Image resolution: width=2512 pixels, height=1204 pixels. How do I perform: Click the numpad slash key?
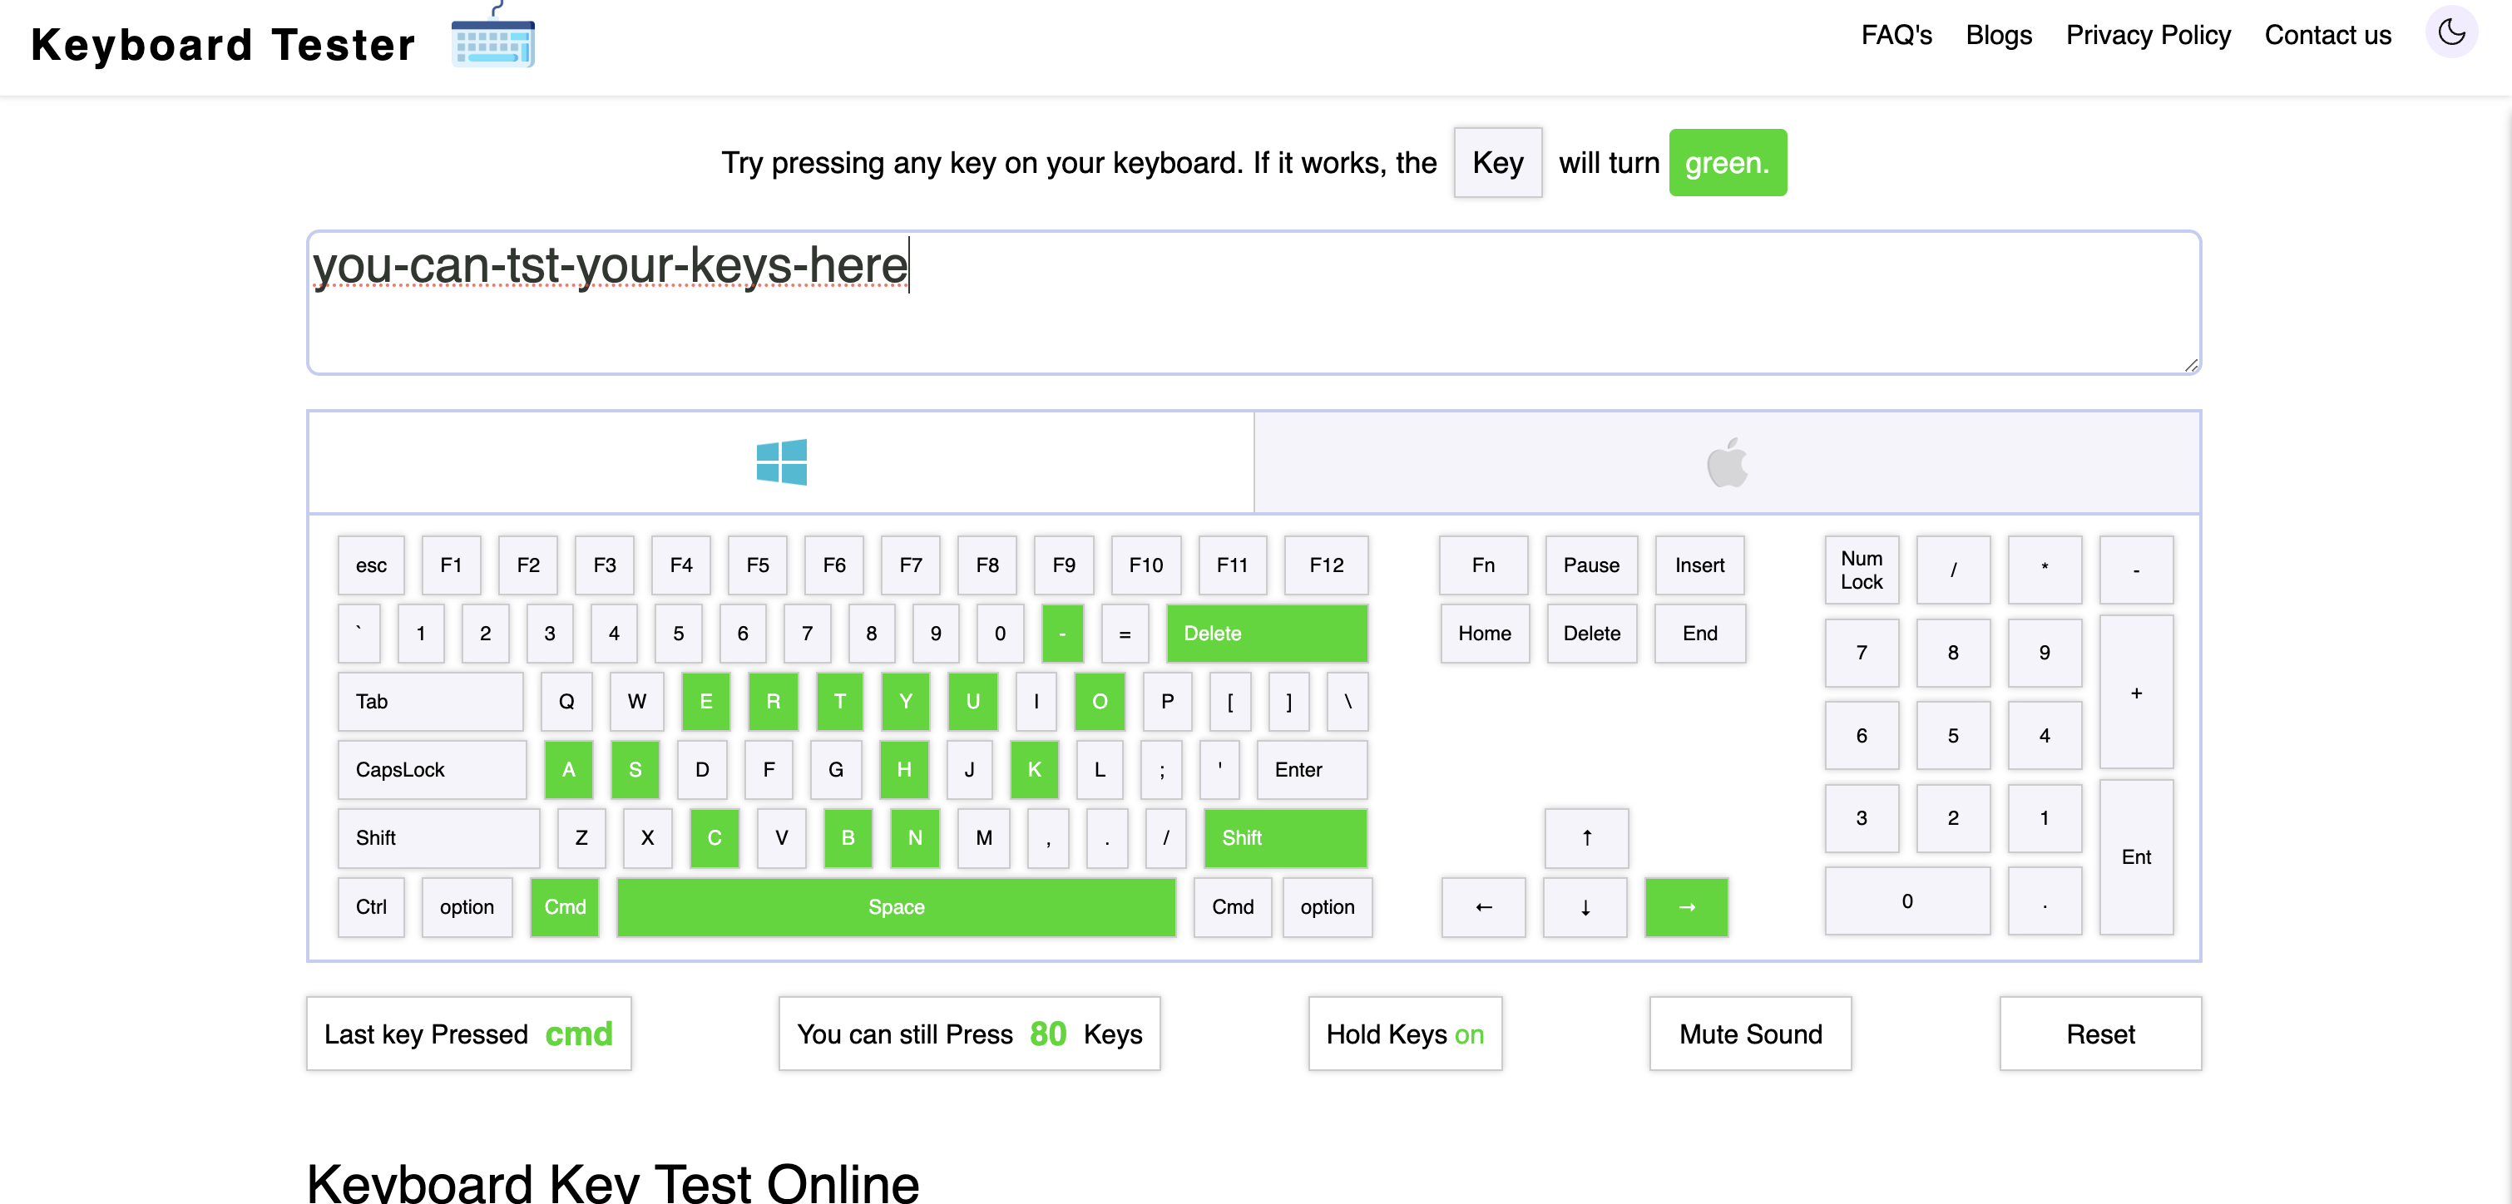1953,570
